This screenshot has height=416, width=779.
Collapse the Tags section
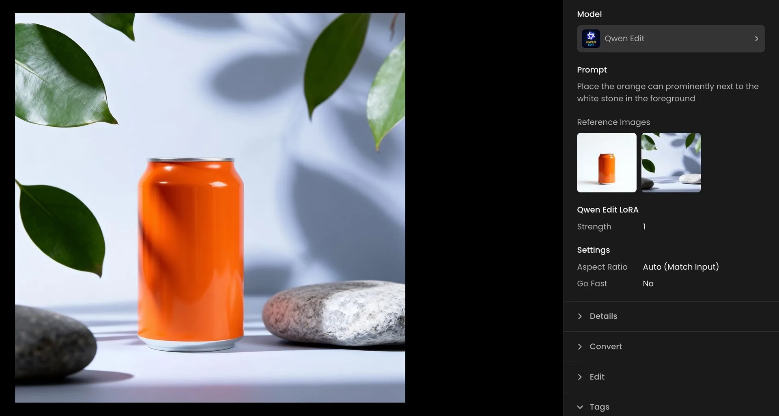(599, 407)
